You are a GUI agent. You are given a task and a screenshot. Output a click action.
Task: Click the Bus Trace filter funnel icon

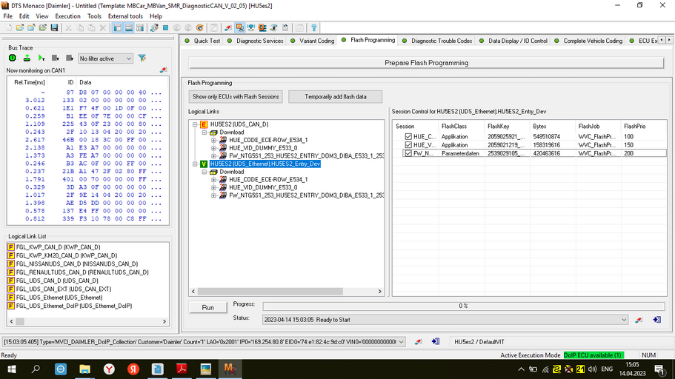pos(142,58)
